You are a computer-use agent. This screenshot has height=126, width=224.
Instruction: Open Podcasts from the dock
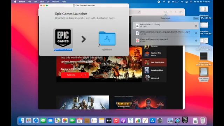tap(123, 120)
